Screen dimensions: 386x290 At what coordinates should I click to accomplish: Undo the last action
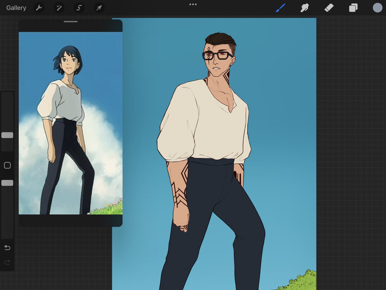[x=7, y=247]
